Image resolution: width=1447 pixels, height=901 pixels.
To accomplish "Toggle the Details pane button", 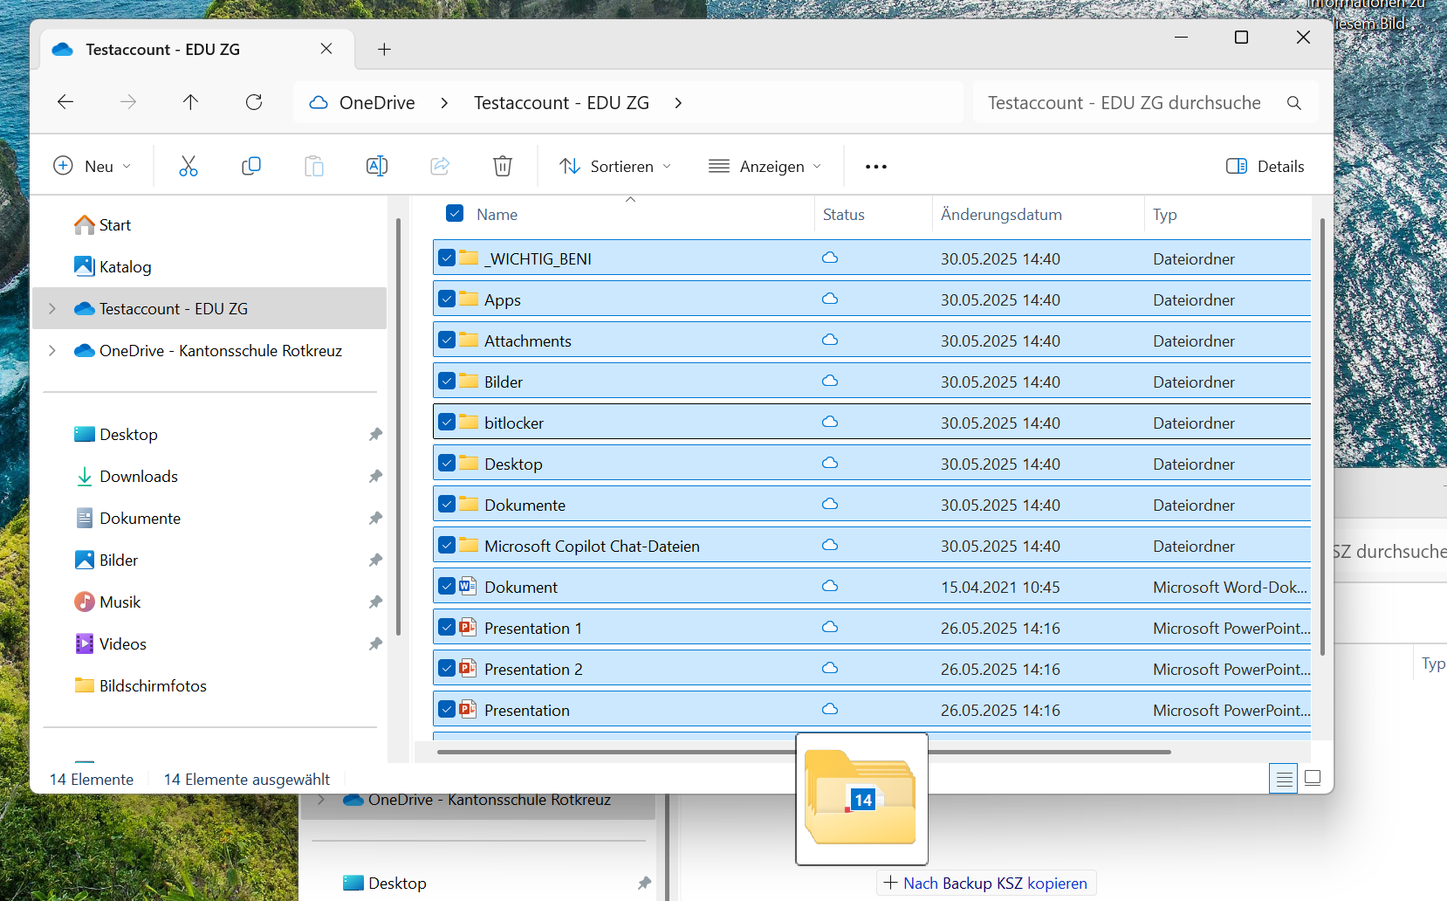I will [x=1265, y=166].
